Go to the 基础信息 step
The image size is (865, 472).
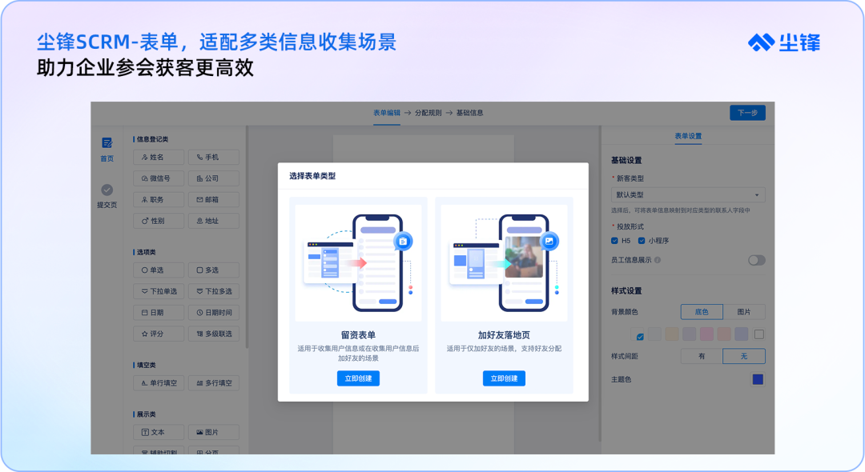pos(469,113)
